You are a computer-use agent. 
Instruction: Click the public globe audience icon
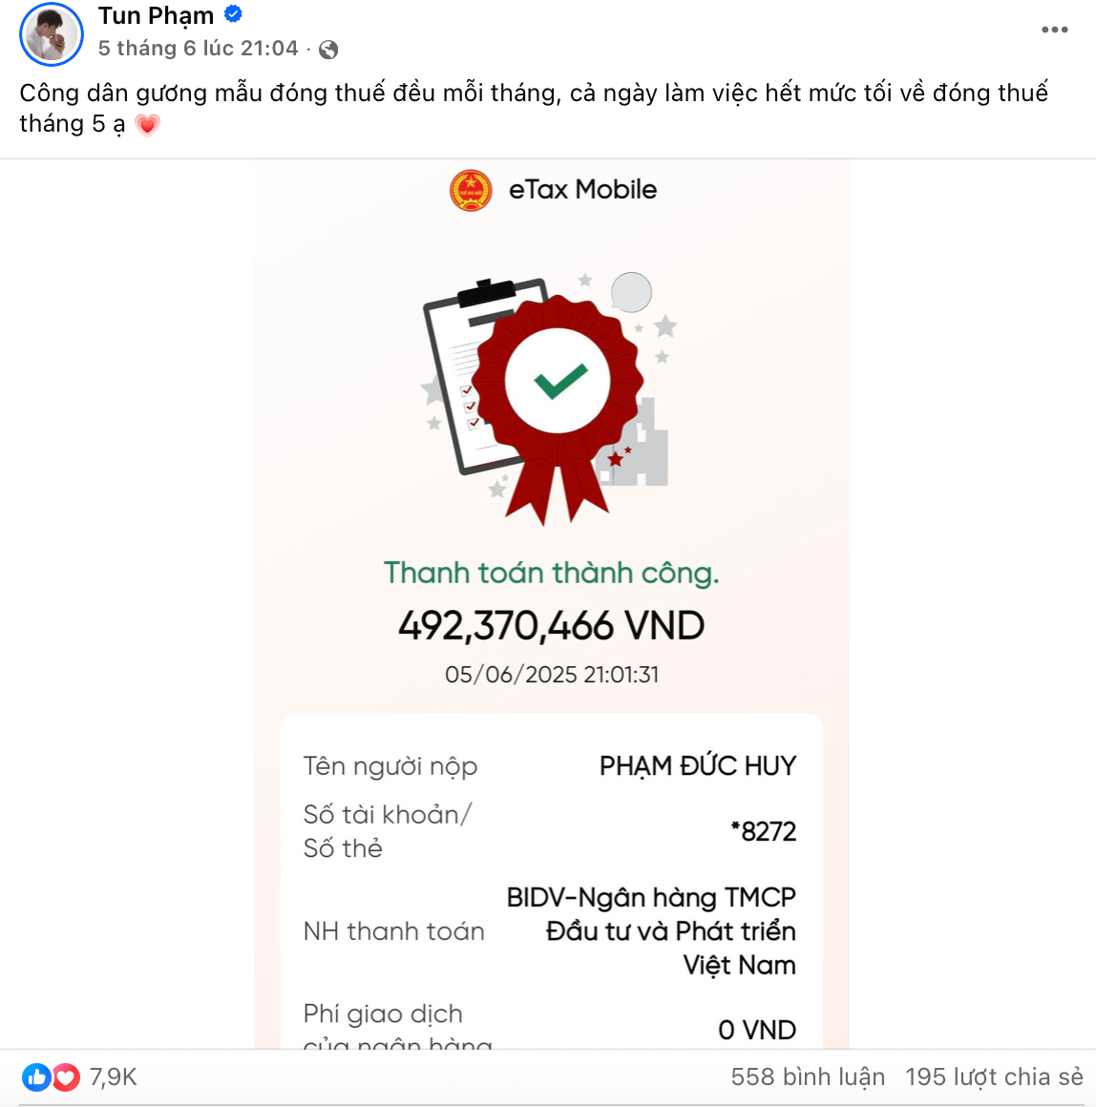328,50
